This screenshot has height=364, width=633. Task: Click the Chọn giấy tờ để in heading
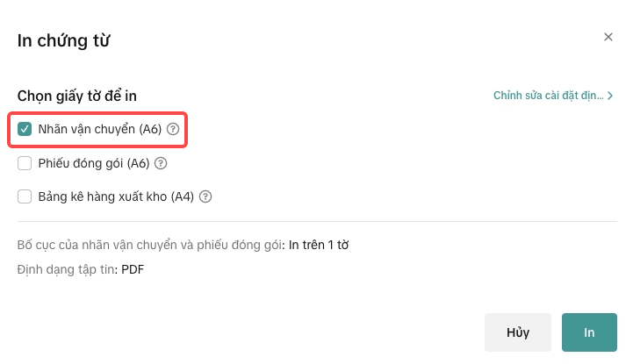77,96
